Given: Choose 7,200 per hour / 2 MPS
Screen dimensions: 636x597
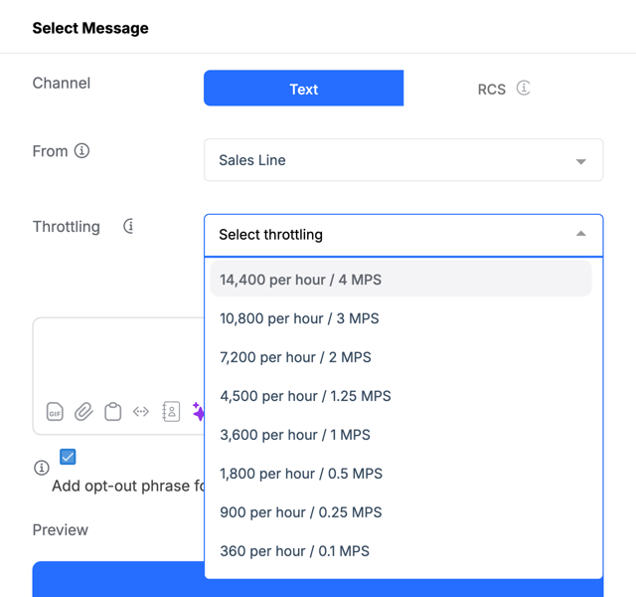Looking at the screenshot, I should (x=400, y=357).
